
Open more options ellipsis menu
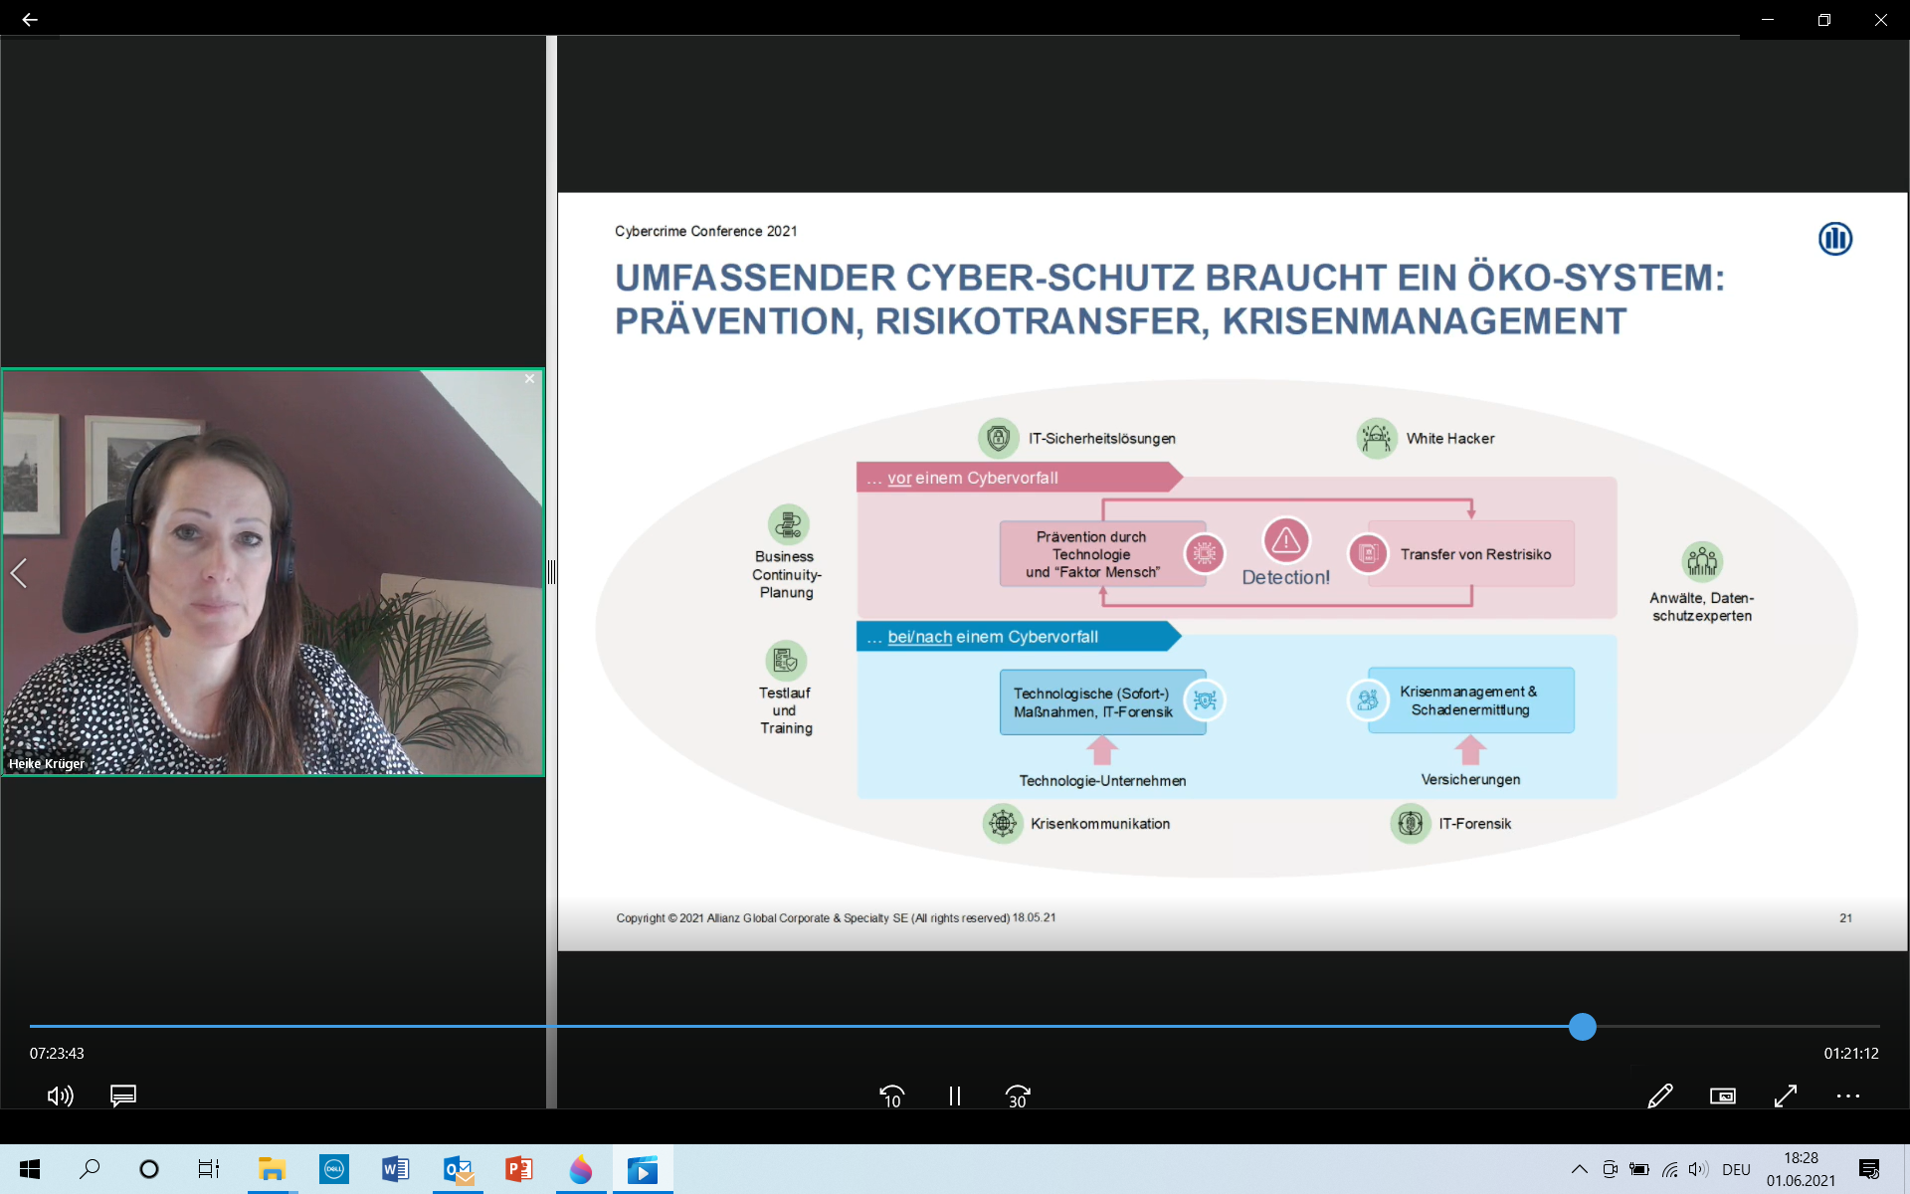click(x=1848, y=1095)
